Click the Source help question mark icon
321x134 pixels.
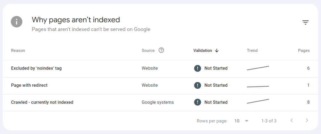click(161, 50)
